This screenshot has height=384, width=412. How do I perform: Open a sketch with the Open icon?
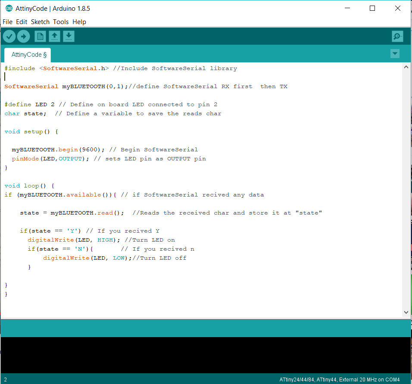click(54, 37)
